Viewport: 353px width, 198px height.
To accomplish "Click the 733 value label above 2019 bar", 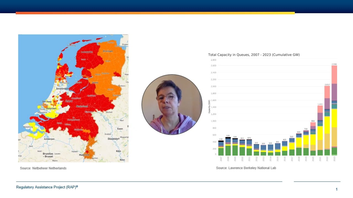I will [x=306, y=129].
